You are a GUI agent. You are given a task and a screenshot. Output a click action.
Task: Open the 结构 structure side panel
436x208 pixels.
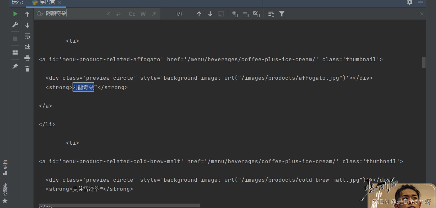coord(5,167)
